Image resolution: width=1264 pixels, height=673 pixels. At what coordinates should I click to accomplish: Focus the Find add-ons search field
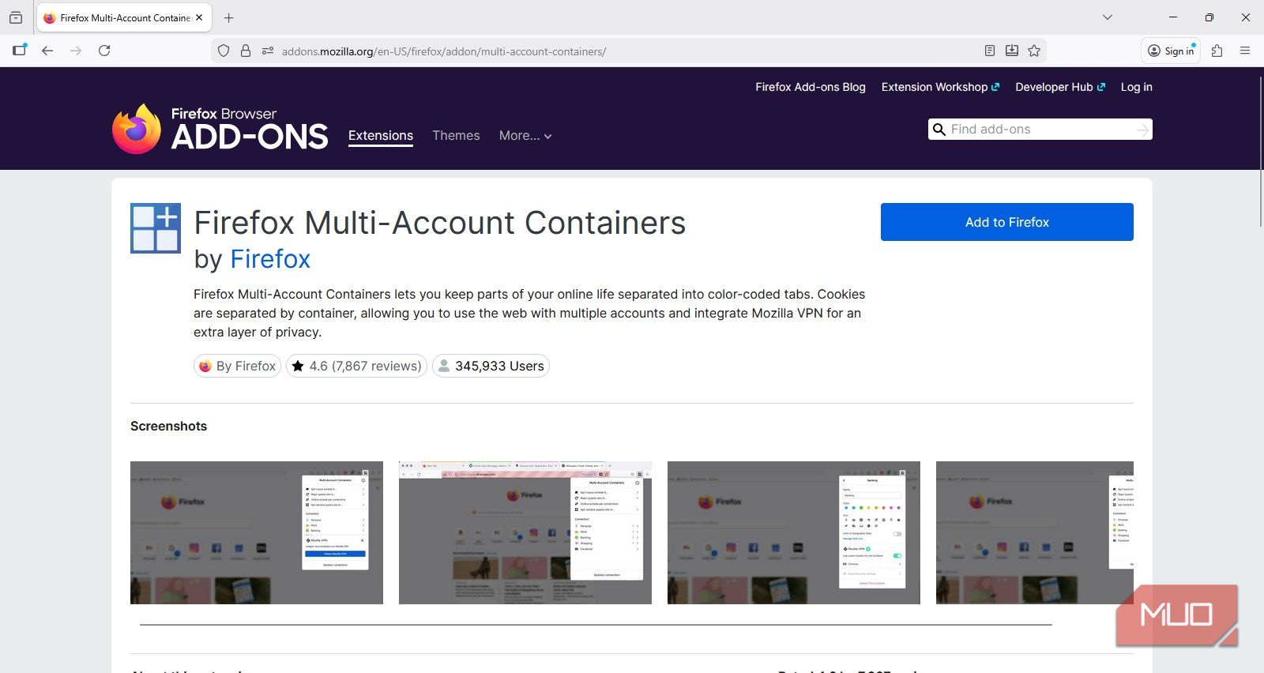coord(1040,130)
